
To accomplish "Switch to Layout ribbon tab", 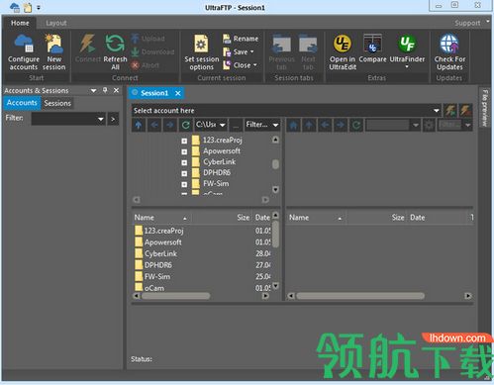I will pos(56,23).
